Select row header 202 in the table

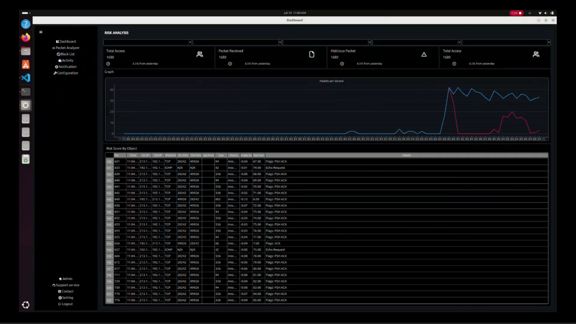click(109, 301)
